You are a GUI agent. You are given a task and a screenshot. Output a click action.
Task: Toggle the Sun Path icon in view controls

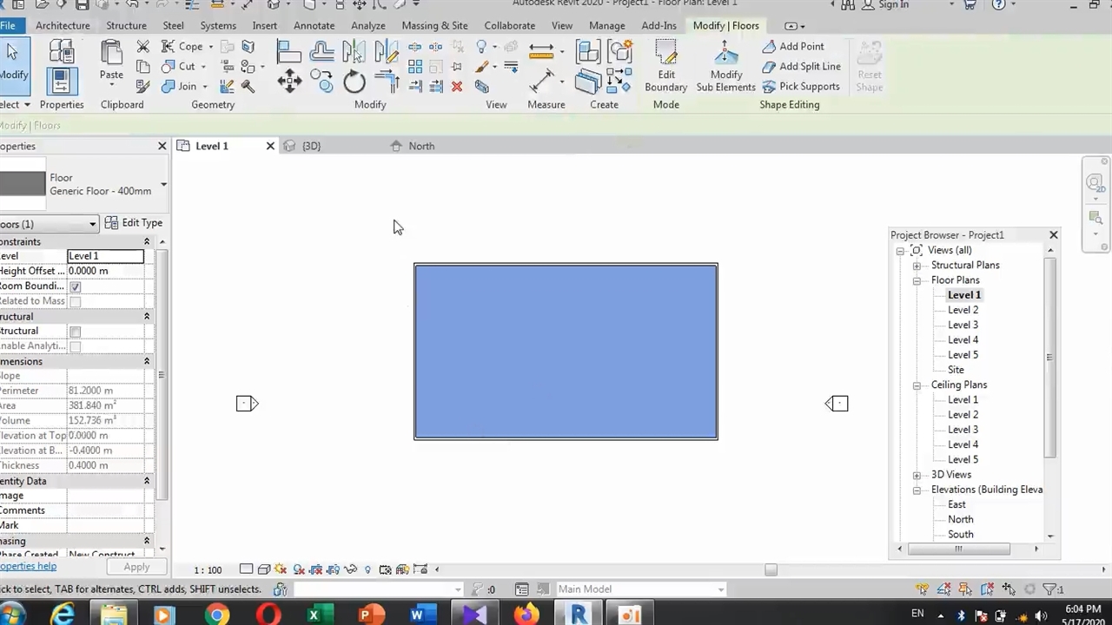[281, 569]
